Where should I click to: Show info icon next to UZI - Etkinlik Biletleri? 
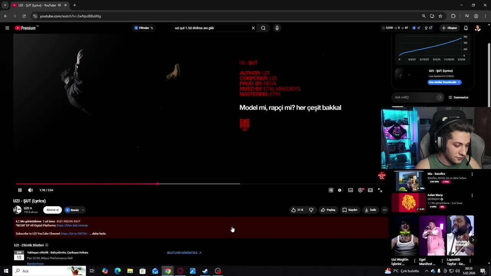point(47,245)
